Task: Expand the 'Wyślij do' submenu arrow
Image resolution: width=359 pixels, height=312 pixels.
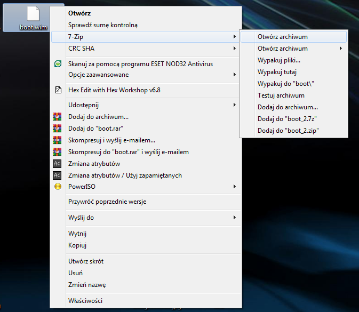Action: [x=235, y=217]
